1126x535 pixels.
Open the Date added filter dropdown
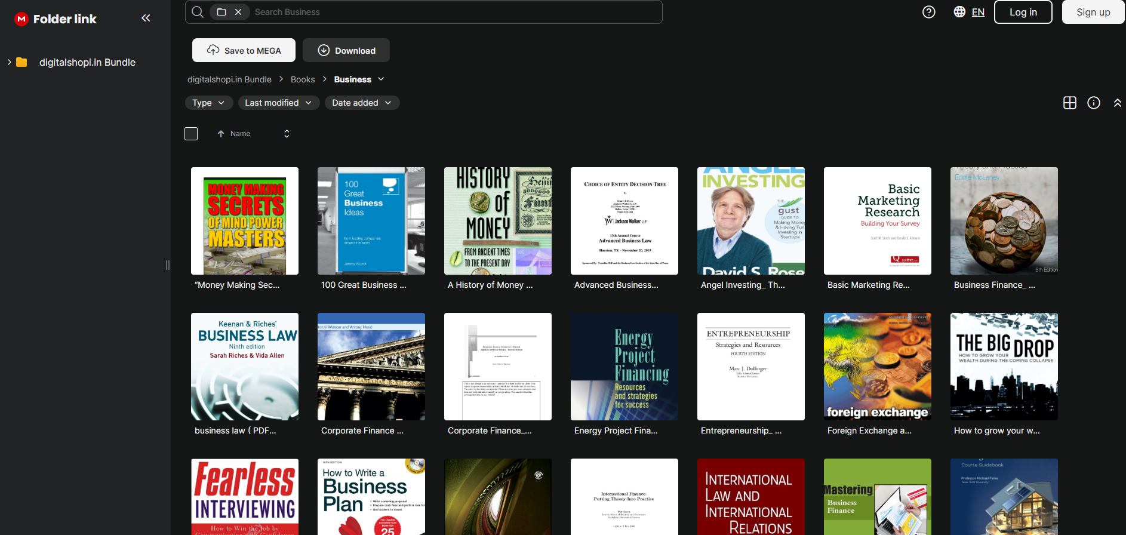(362, 103)
